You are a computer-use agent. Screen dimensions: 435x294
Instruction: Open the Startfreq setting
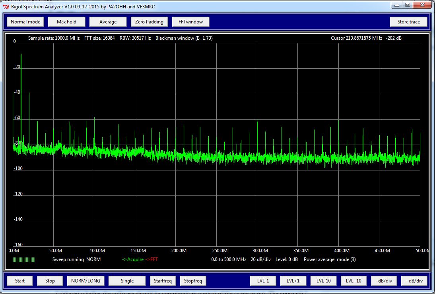(163, 280)
